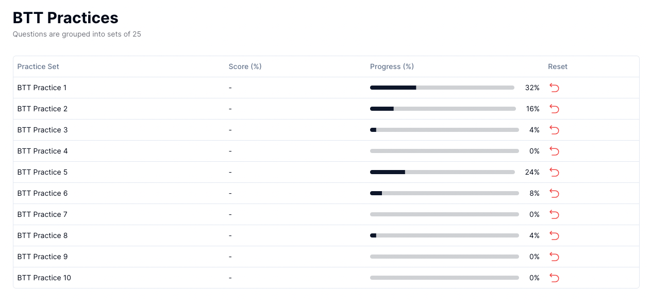The image size is (651, 305).
Task: Click reset icon for BTT Practice 9
Action: [554, 257]
